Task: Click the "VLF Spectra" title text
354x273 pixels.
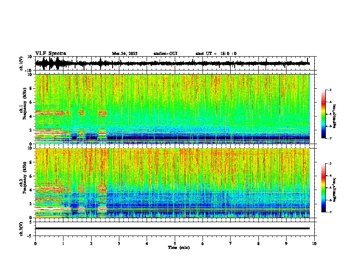Action: point(51,54)
